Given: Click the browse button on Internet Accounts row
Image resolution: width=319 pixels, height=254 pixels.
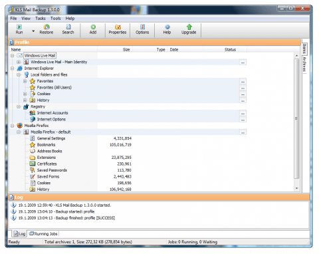Looking at the screenshot, I should click(x=243, y=113).
